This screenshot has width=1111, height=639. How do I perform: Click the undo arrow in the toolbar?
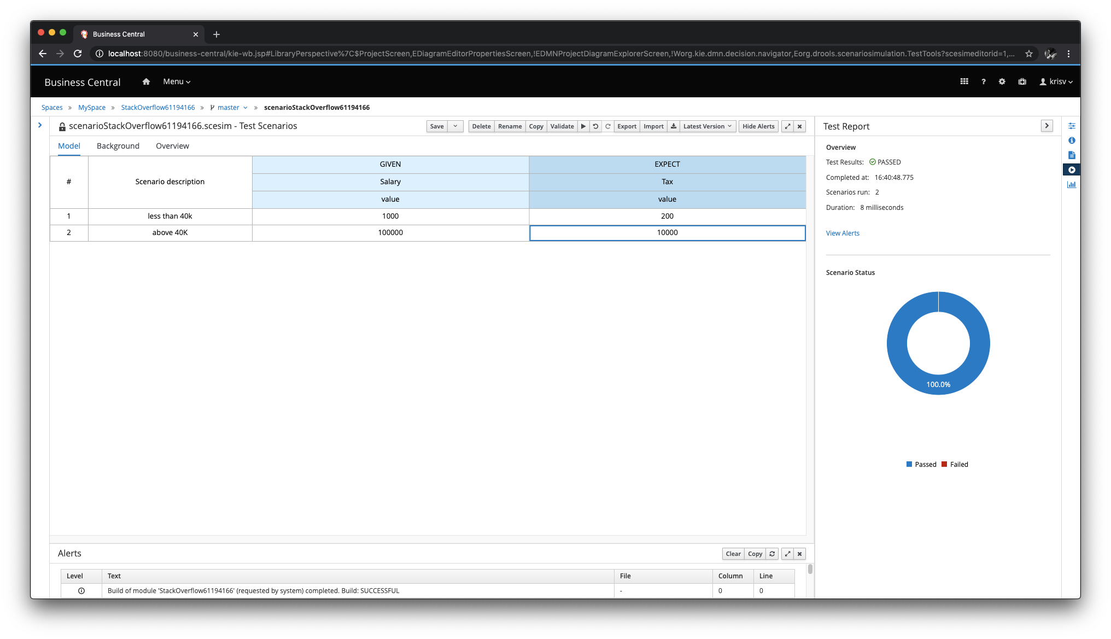coord(595,126)
